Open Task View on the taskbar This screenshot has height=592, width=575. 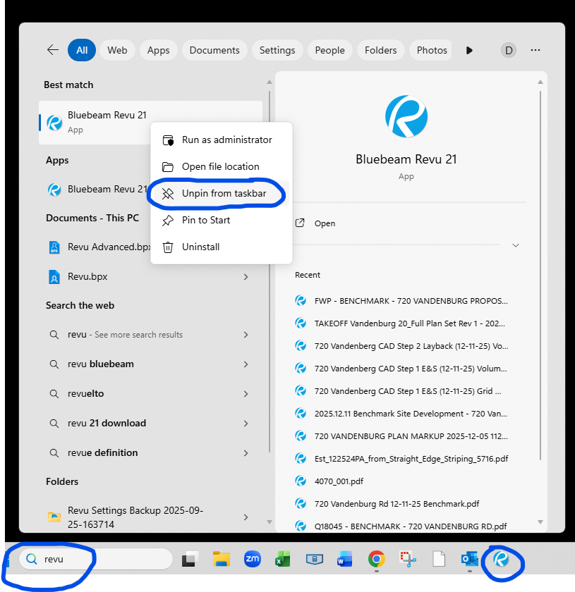[x=190, y=559]
